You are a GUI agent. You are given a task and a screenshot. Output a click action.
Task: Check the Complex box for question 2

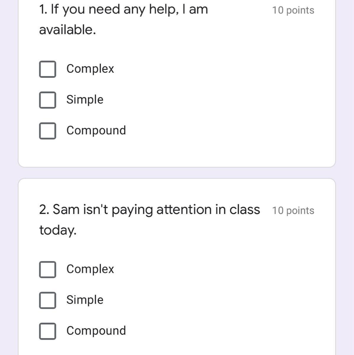(x=48, y=269)
